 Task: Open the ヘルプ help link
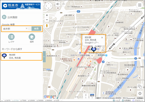117,100
